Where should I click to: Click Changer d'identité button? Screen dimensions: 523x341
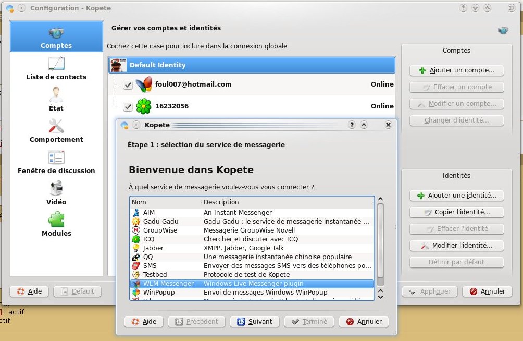[457, 120]
